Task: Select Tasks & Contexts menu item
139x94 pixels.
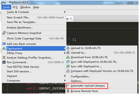Action: [x=34, y=12]
